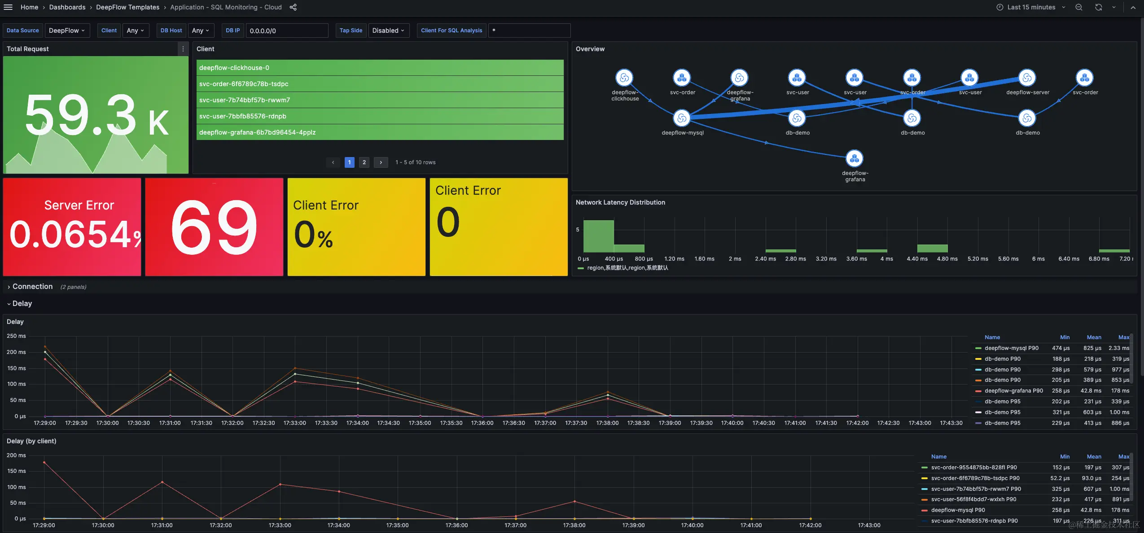
Task: Open the hamburger navigation menu
Action: point(8,7)
